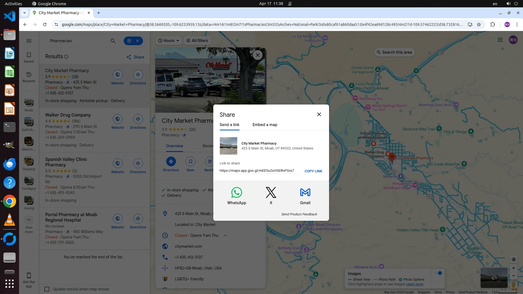This screenshot has width=523, height=294.
Task: Share to X icon
Action: pos(271,192)
